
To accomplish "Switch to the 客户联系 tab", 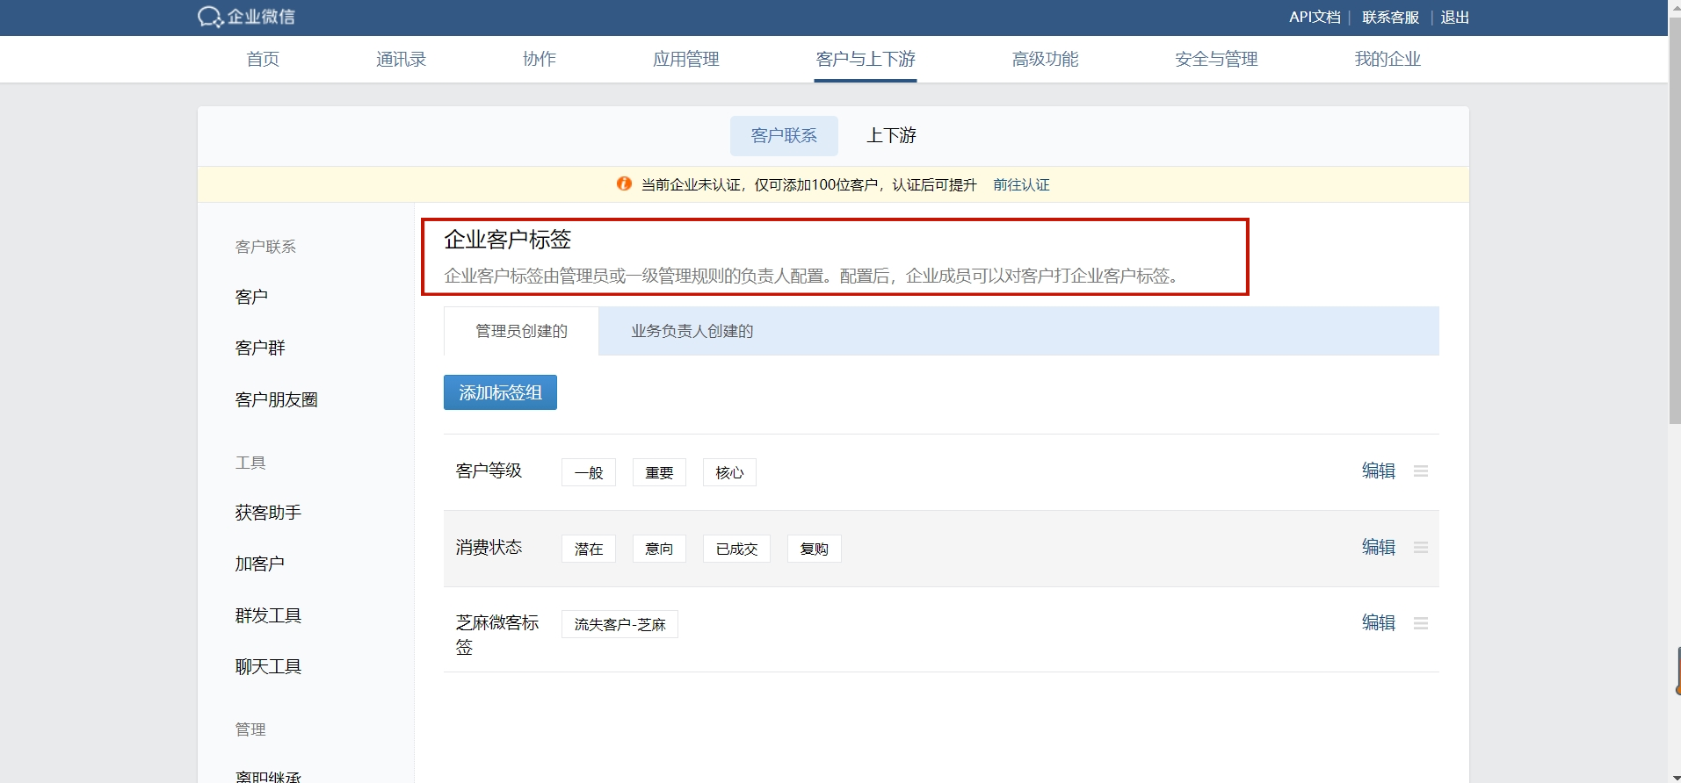I will [x=784, y=135].
